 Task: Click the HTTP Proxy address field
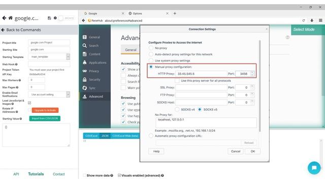[x=201, y=74]
